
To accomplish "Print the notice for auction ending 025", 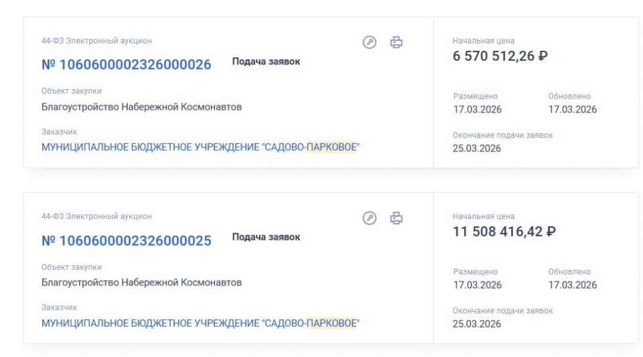I will click(397, 218).
